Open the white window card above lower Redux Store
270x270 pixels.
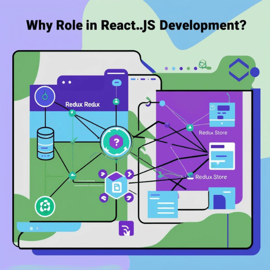coord(222,156)
